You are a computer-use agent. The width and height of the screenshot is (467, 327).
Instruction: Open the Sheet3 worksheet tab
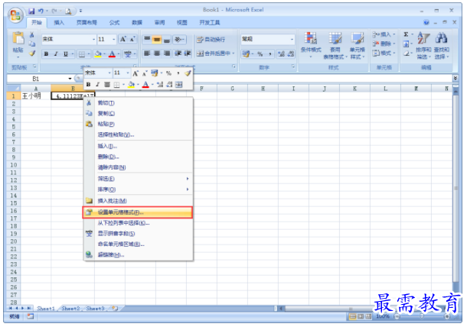pyautogui.click(x=95, y=309)
